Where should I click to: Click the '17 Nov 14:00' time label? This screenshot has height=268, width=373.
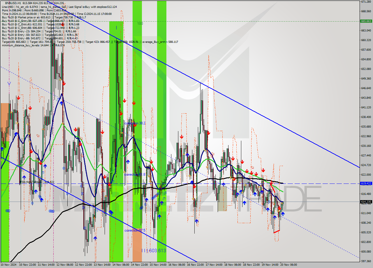coord(214,265)
